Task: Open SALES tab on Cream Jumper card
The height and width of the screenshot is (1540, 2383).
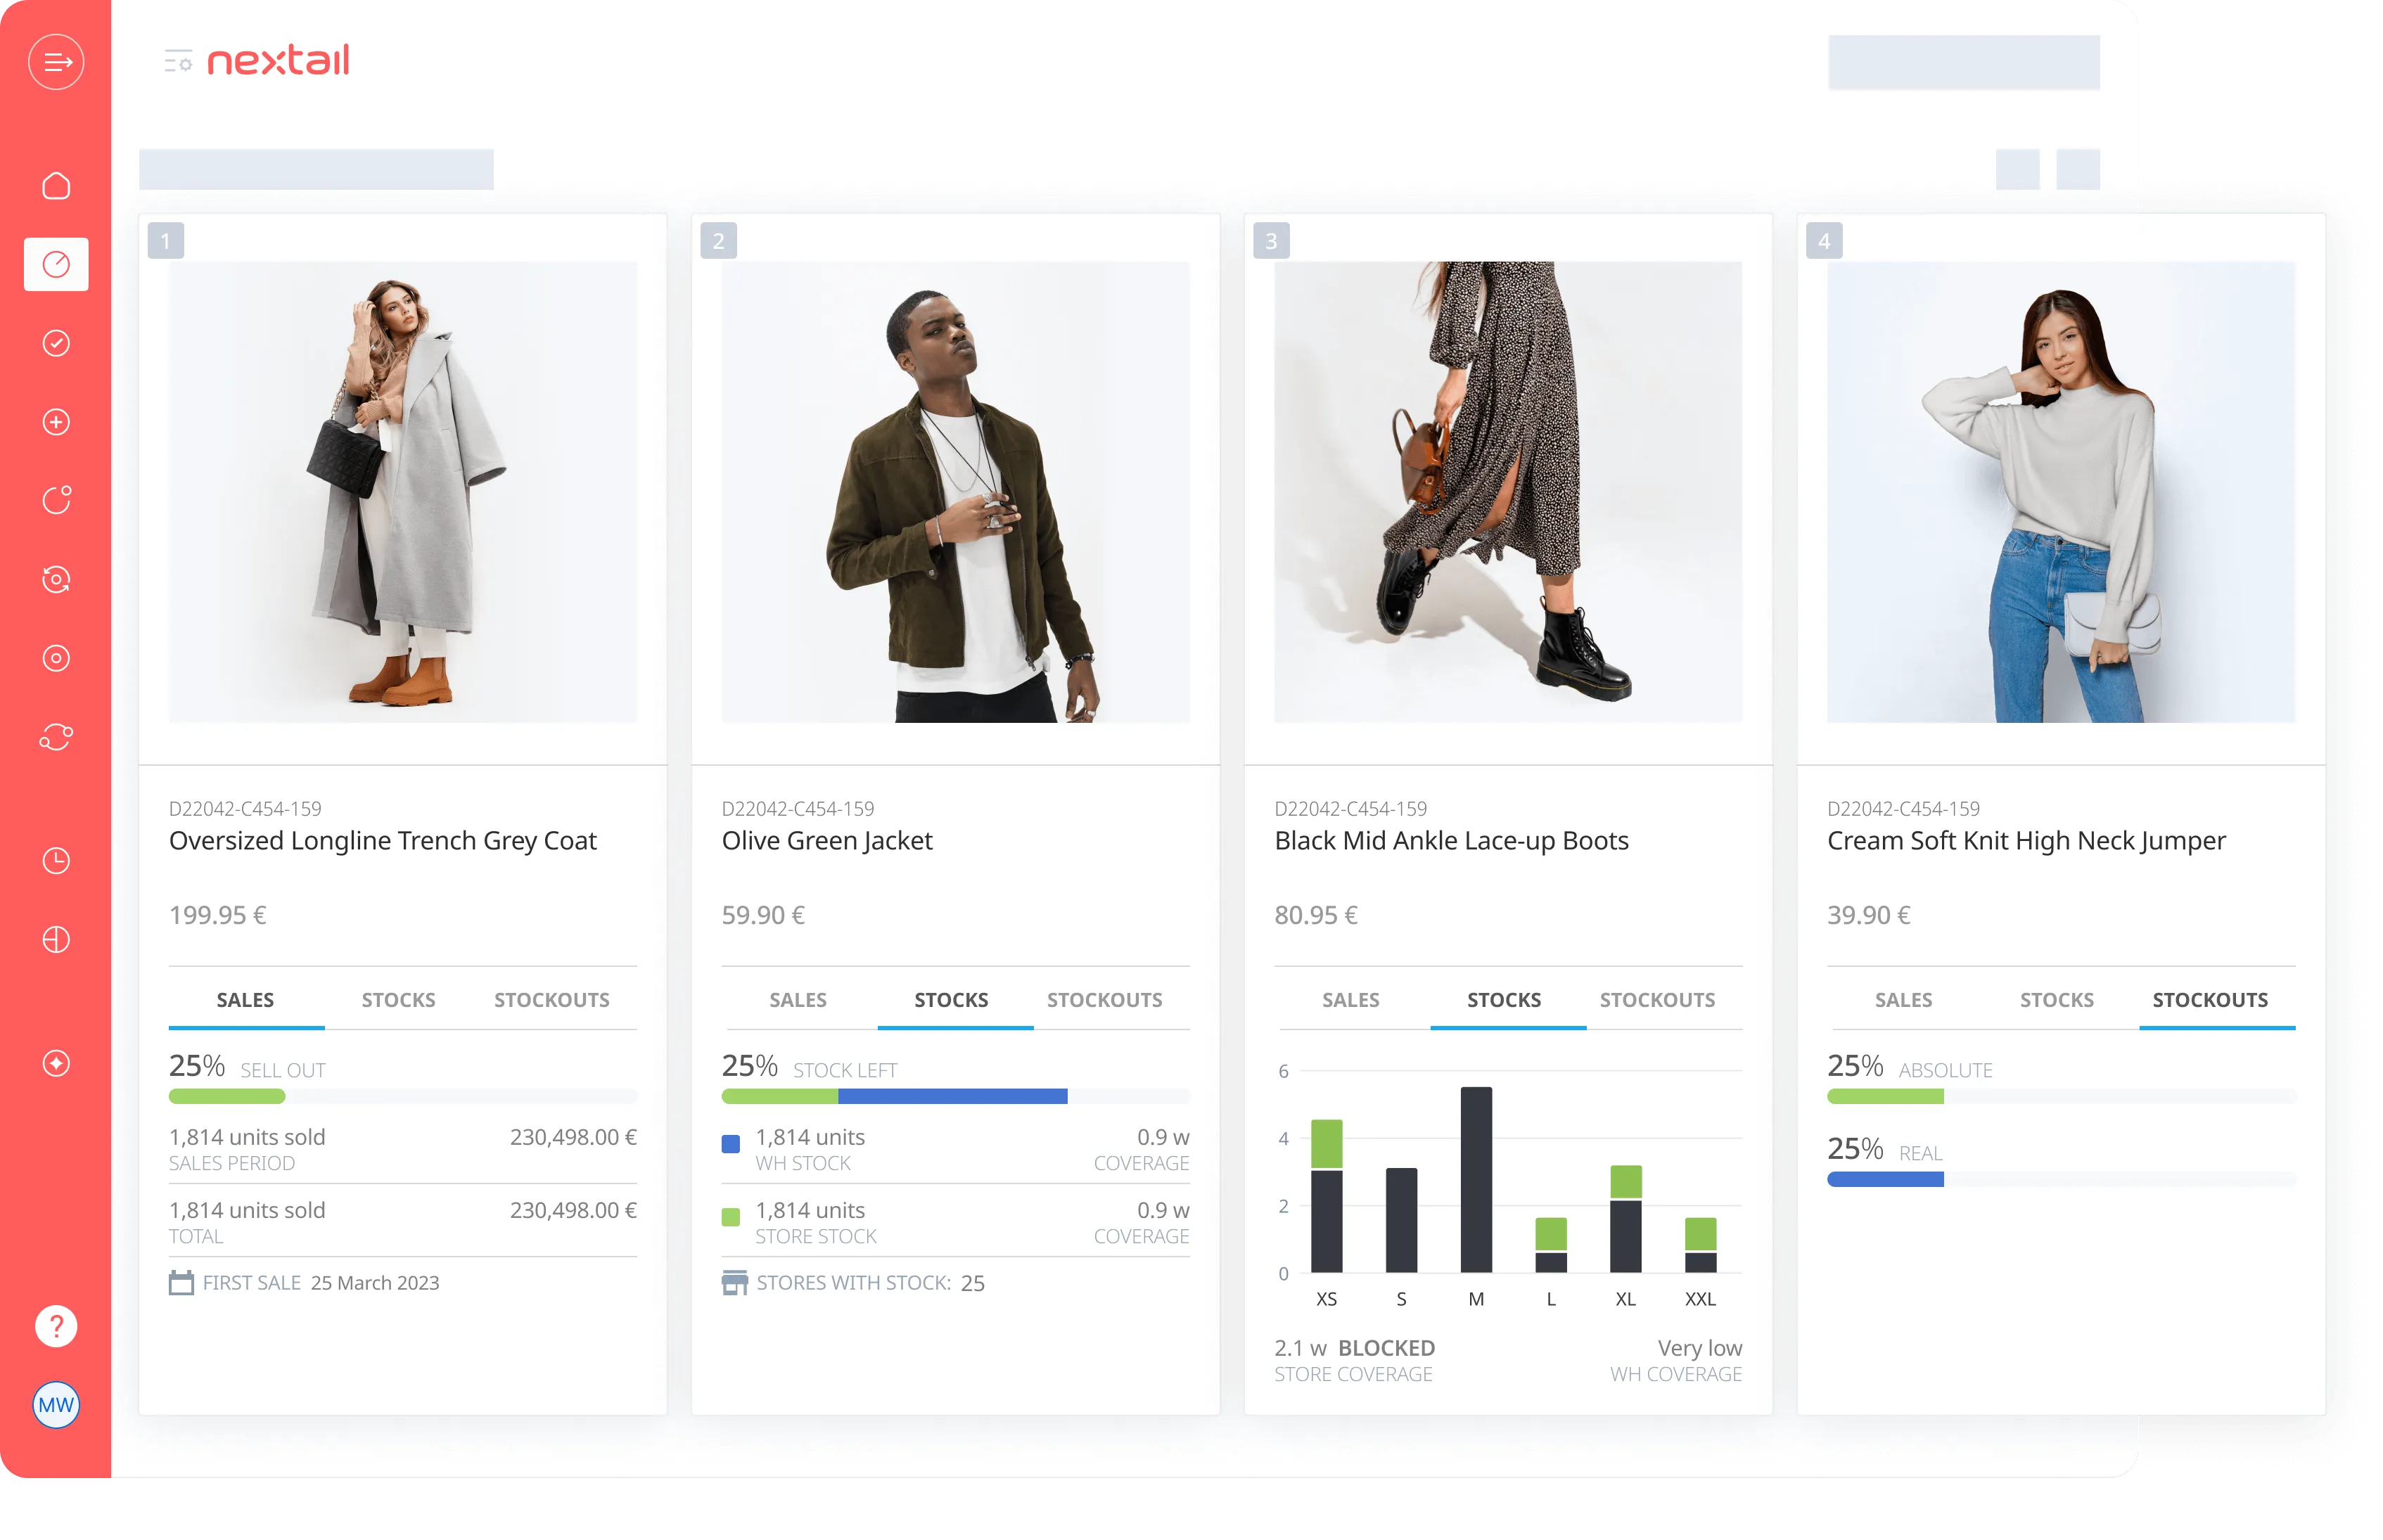Action: click(x=1903, y=1000)
